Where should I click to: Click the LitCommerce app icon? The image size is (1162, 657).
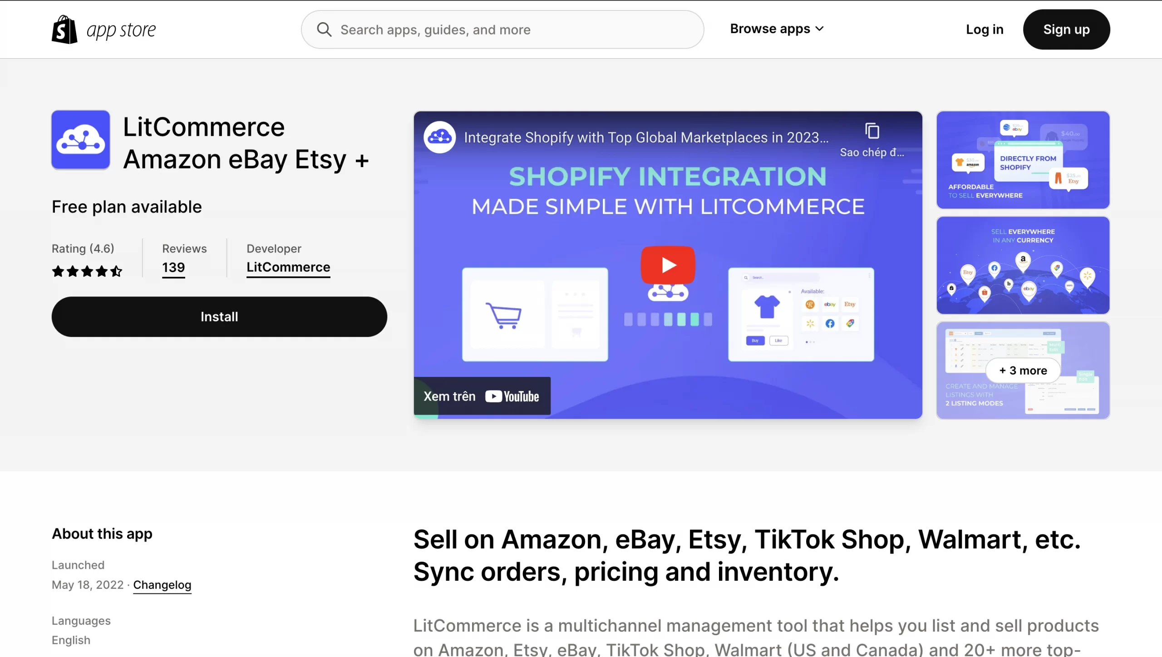pyautogui.click(x=81, y=139)
